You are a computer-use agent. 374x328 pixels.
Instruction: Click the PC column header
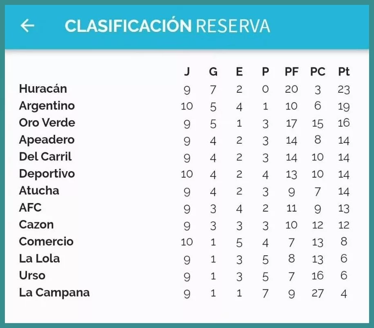(318, 72)
